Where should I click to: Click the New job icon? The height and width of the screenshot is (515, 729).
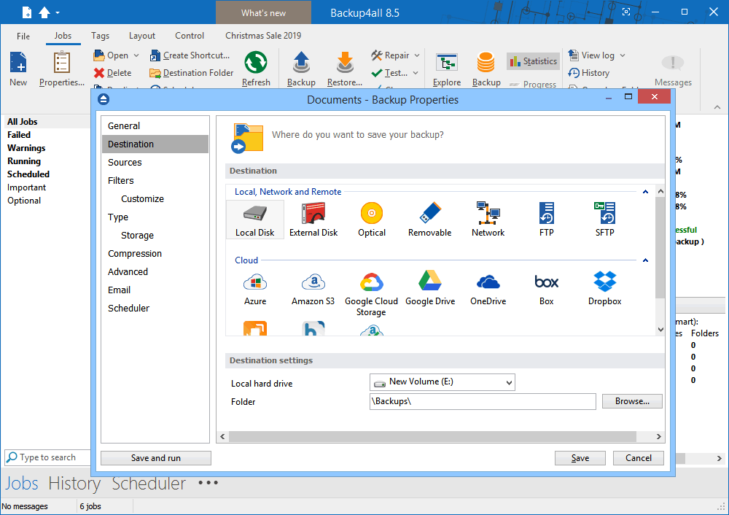coord(18,69)
